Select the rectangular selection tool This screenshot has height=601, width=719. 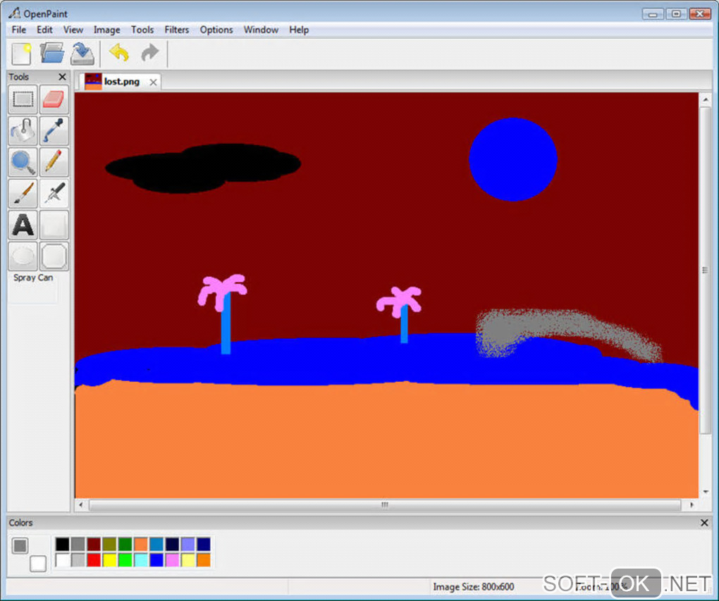click(23, 99)
